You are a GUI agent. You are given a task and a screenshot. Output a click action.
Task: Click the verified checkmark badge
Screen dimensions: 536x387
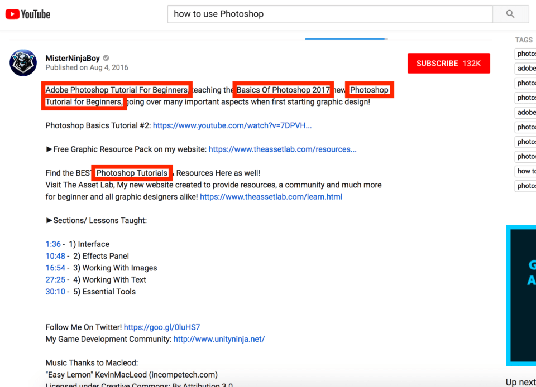coord(106,57)
